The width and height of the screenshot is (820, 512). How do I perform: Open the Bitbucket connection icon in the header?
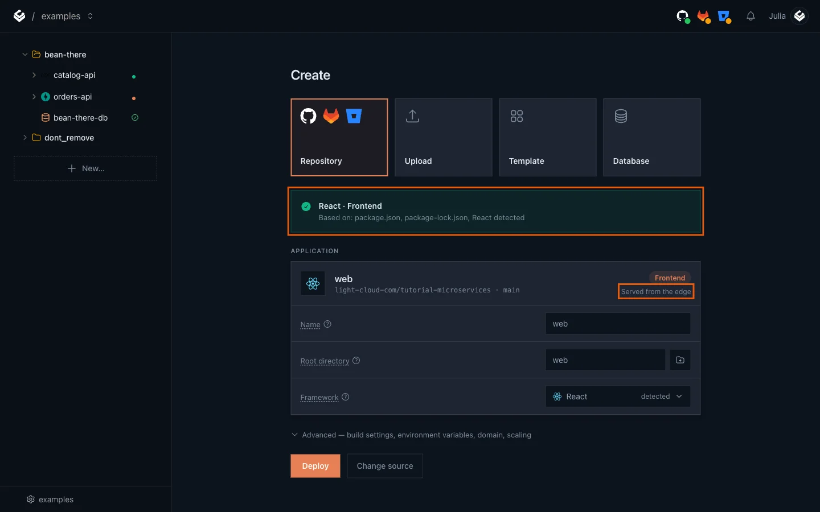(x=724, y=16)
